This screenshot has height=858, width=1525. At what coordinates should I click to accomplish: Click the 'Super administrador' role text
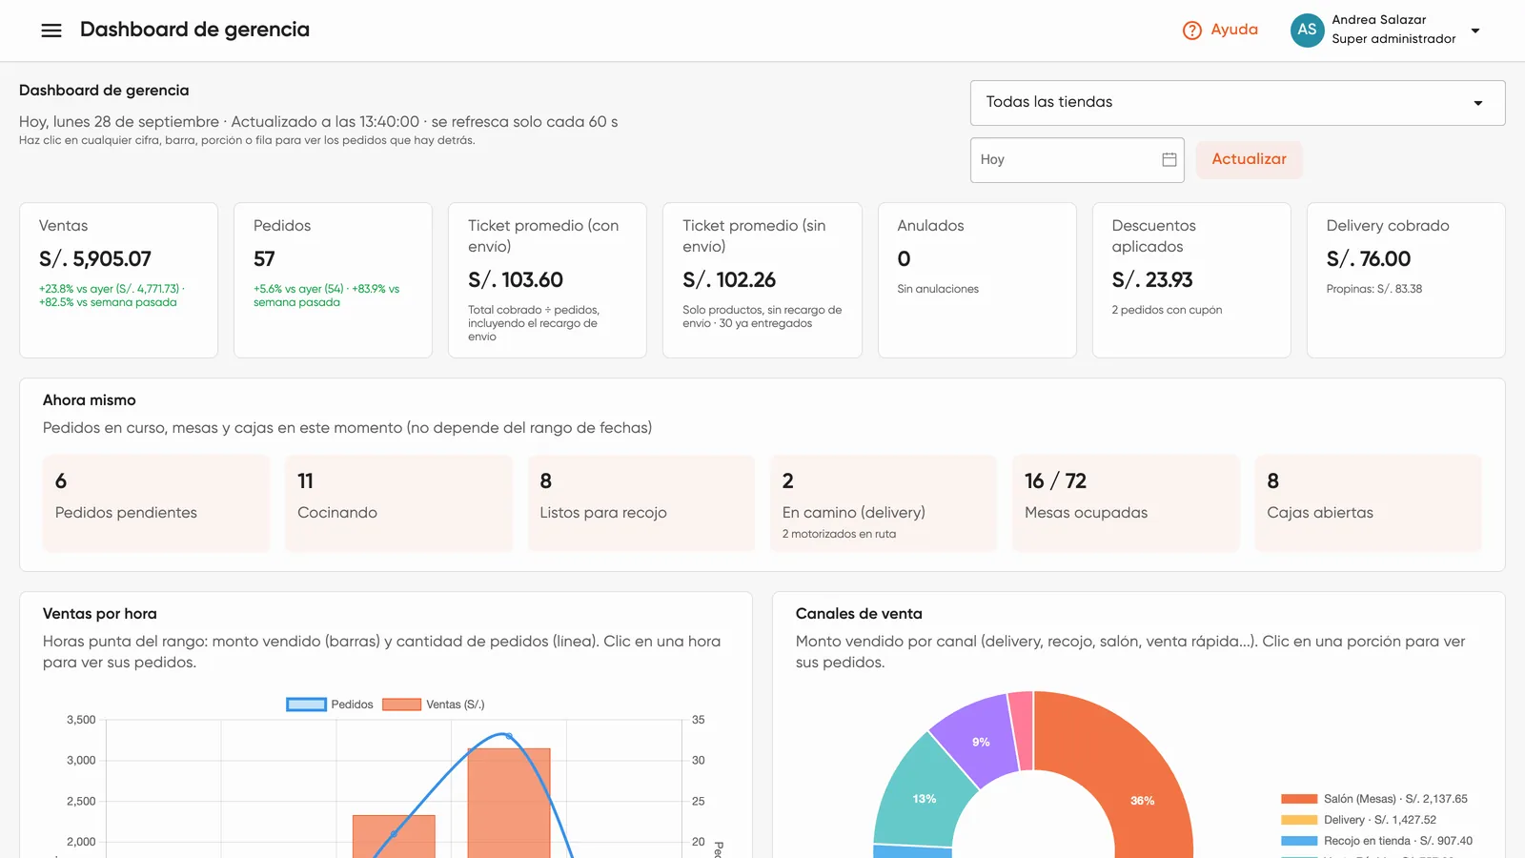[x=1393, y=39]
